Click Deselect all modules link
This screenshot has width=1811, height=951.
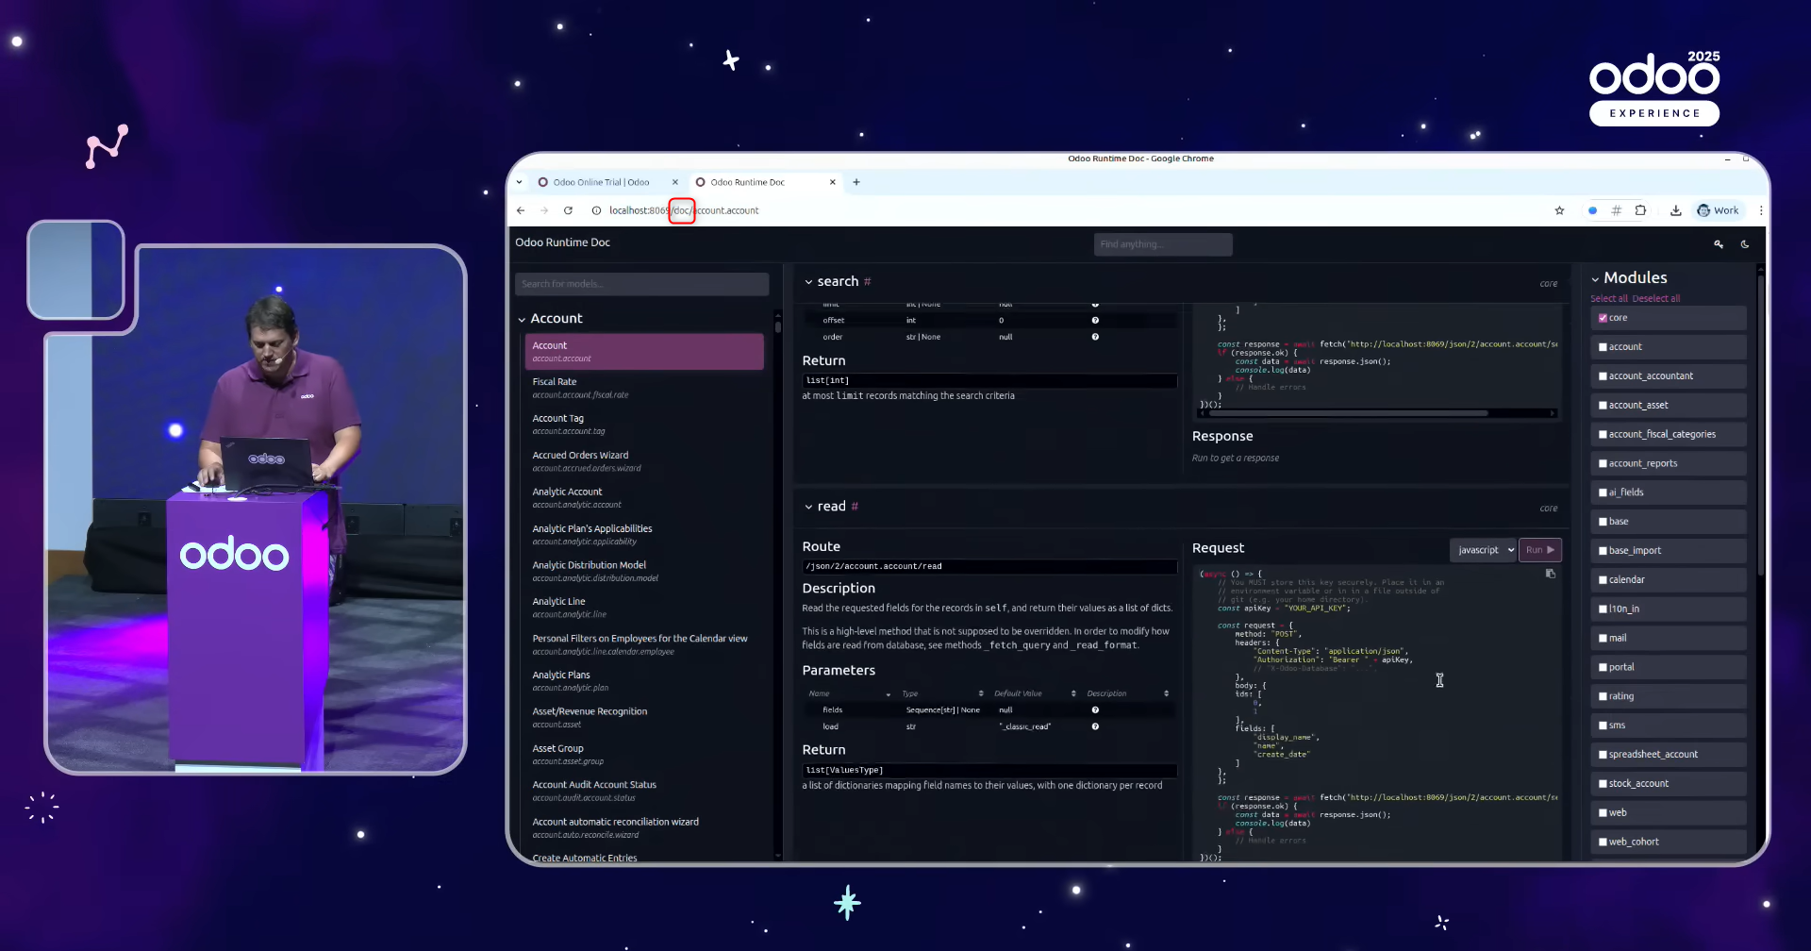point(1656,299)
